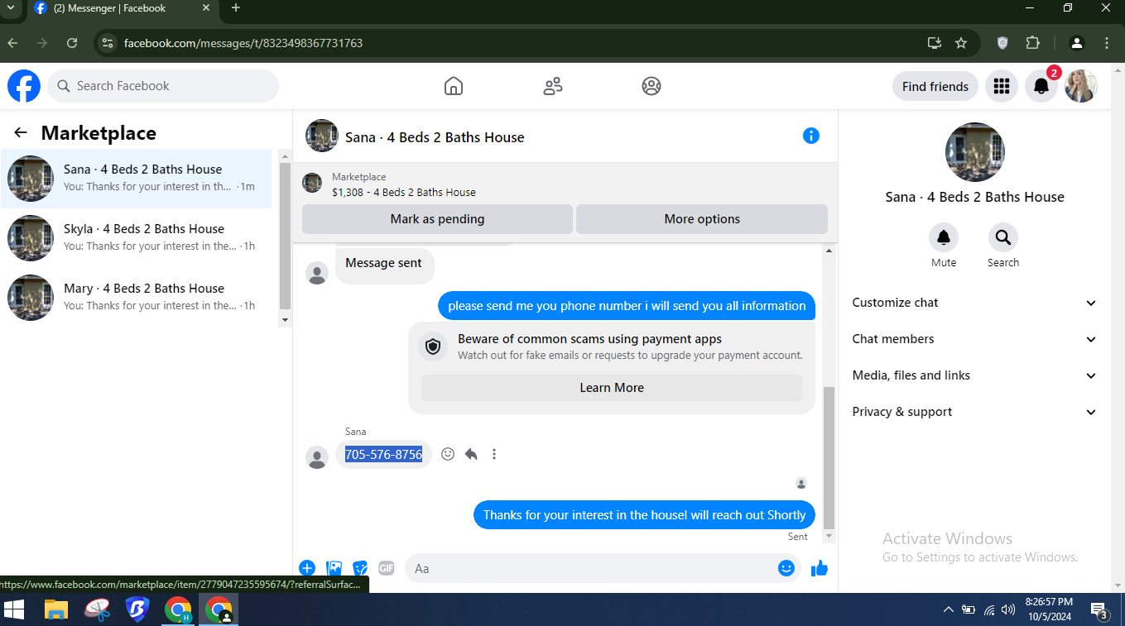This screenshot has width=1125, height=626.
Task: Open Chrome profile icon
Action: tap(1077, 43)
